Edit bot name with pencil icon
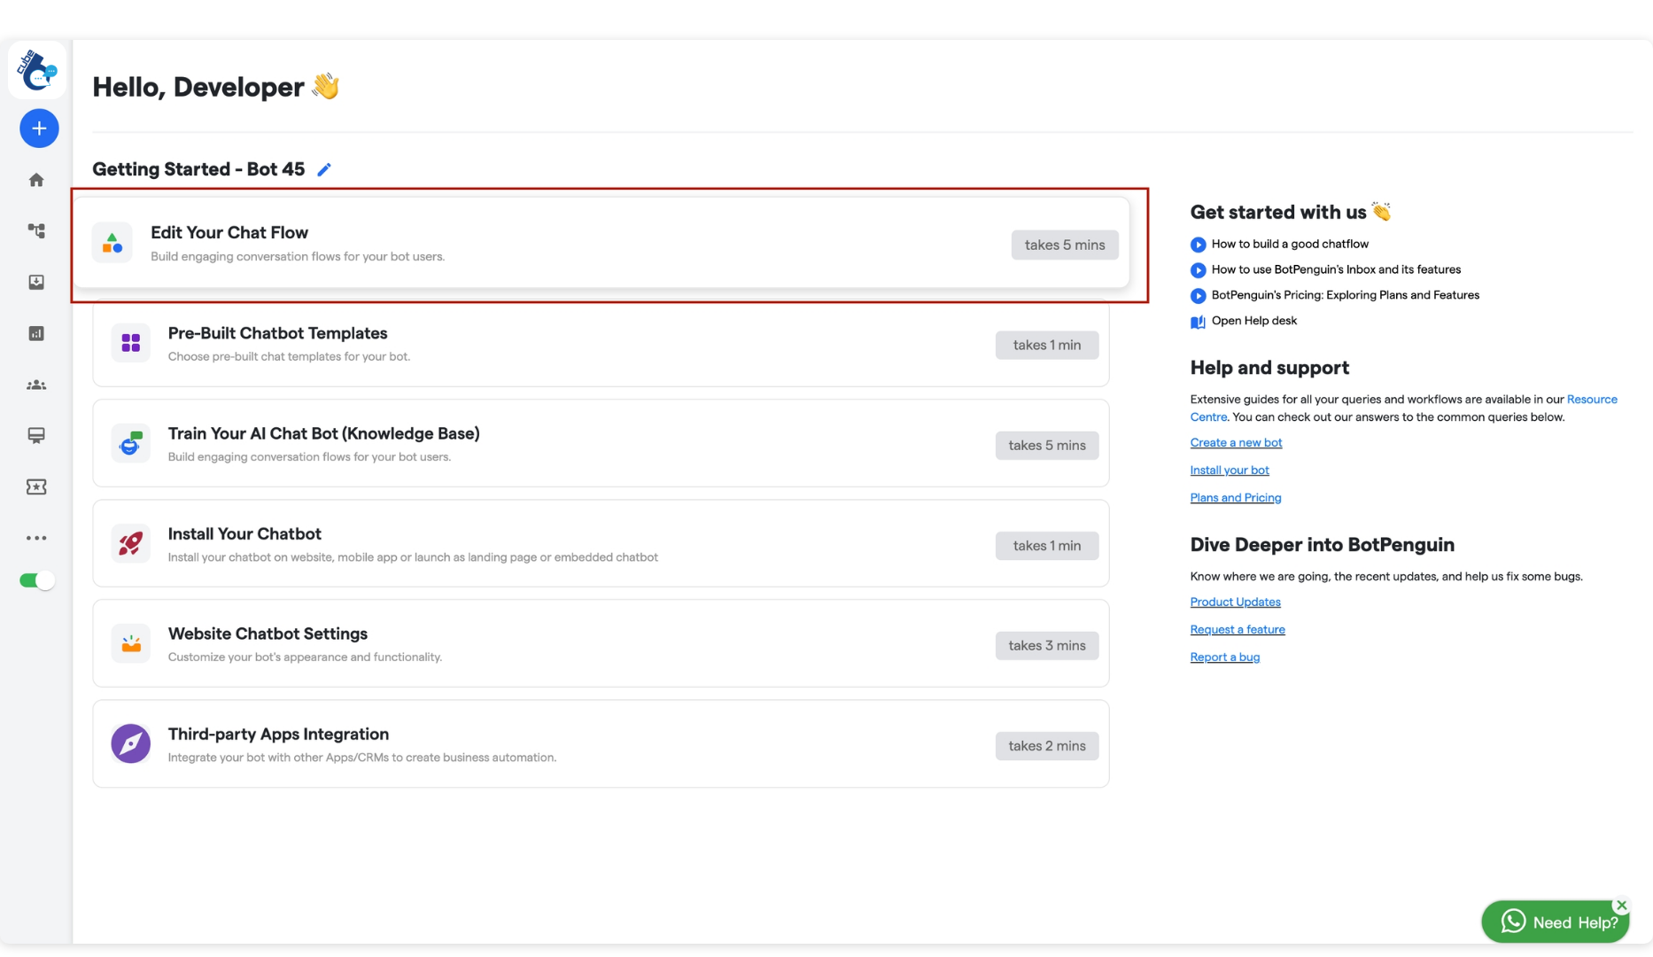The height and width of the screenshot is (957, 1653). pyautogui.click(x=324, y=169)
